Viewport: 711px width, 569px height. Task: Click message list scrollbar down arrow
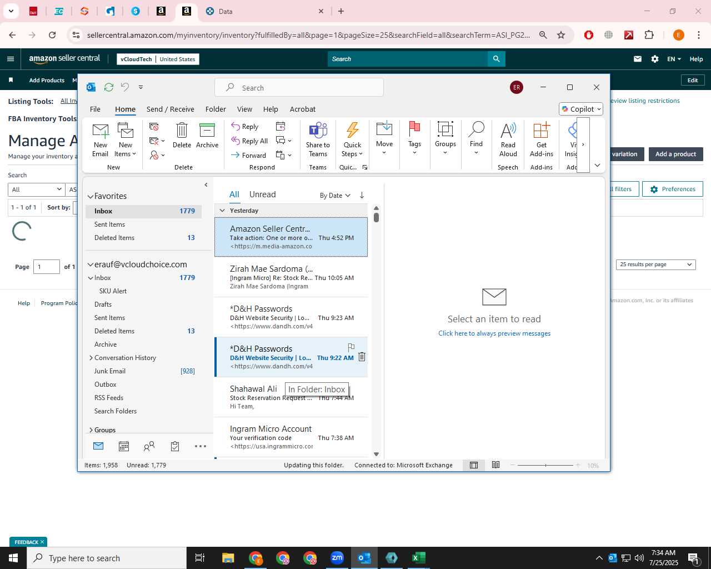tap(376, 455)
